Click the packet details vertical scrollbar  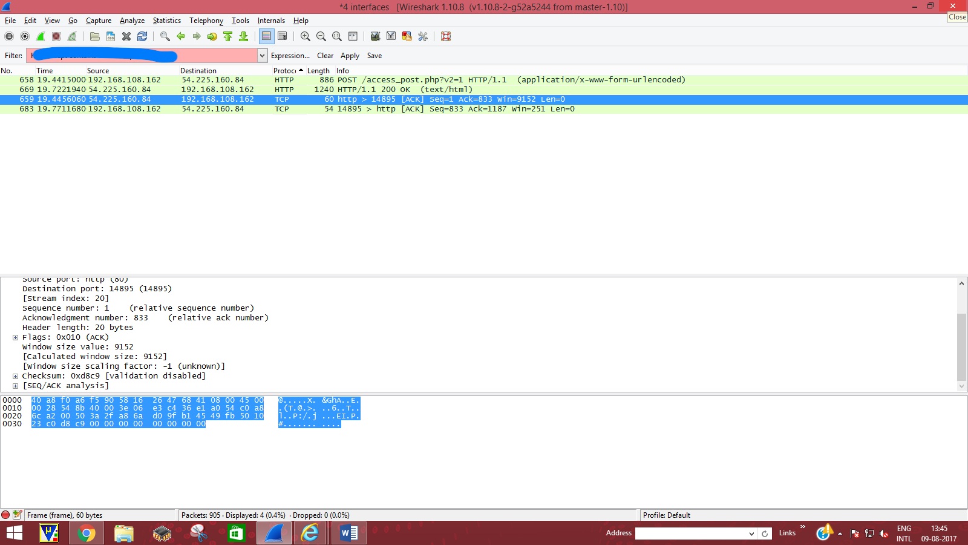[x=961, y=345]
